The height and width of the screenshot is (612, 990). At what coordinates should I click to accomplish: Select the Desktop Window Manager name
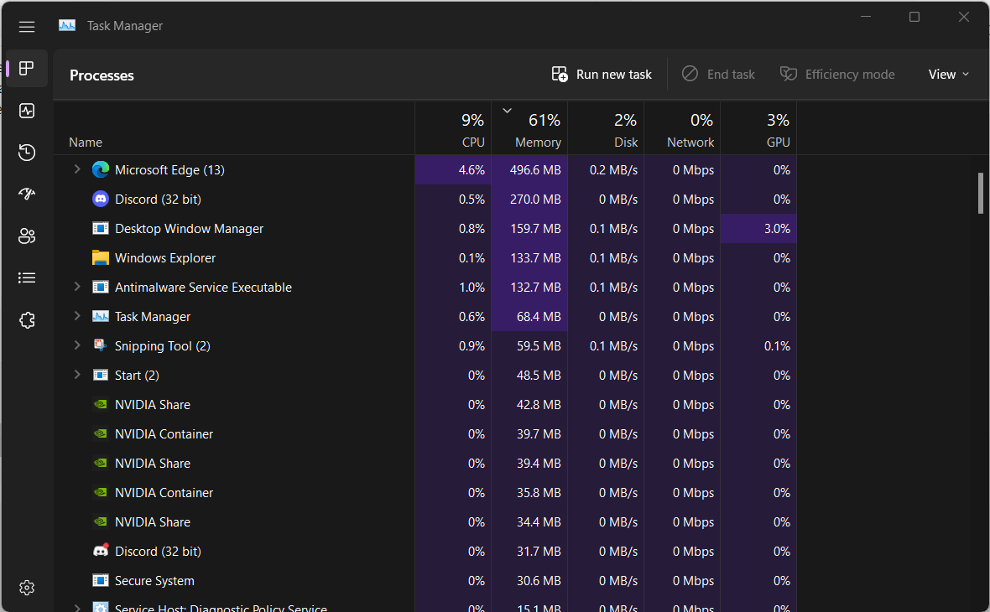tap(190, 228)
